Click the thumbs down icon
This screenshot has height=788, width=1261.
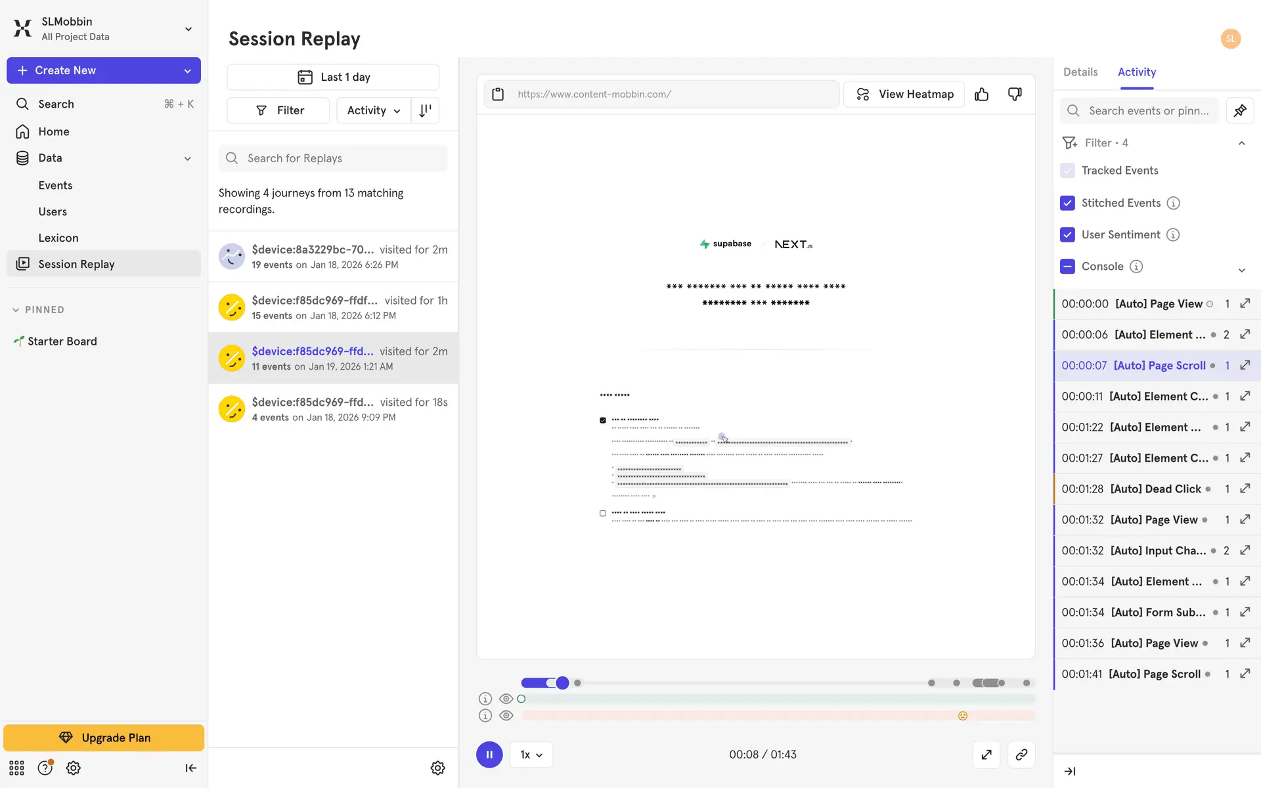pos(1015,95)
